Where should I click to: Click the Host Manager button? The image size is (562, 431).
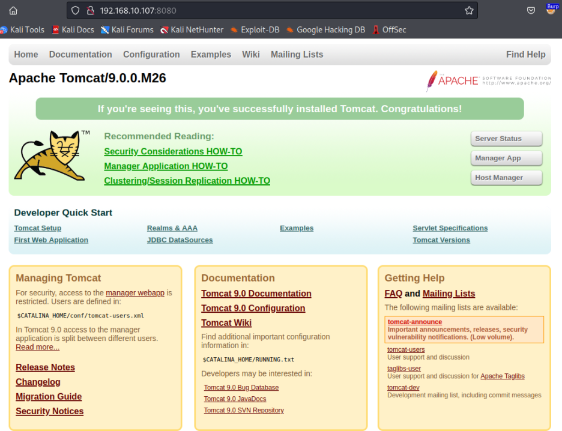506,178
